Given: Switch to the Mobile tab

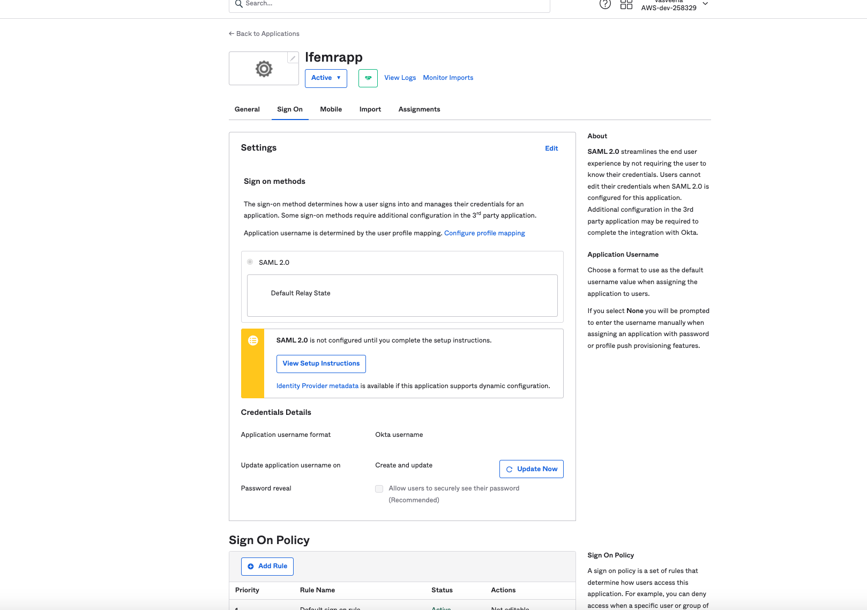Looking at the screenshot, I should point(331,109).
